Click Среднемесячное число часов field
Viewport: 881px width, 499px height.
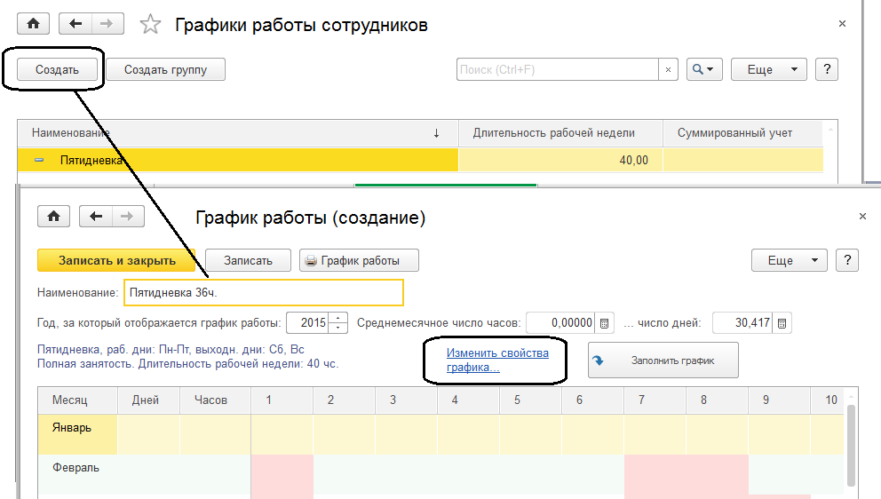560,323
